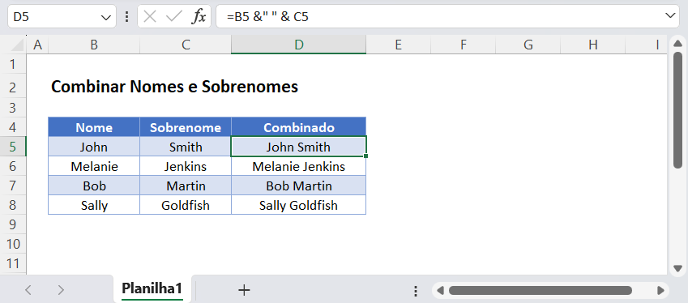Image resolution: width=688 pixels, height=303 pixels.
Task: Select column E header
Action: tap(399, 45)
